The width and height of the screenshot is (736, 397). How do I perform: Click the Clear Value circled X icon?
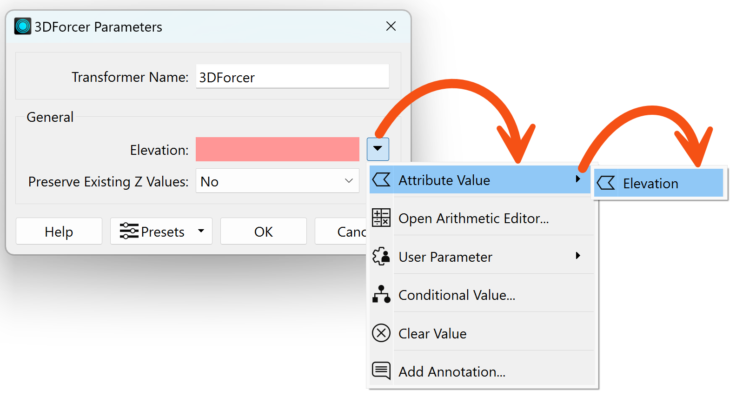point(381,333)
